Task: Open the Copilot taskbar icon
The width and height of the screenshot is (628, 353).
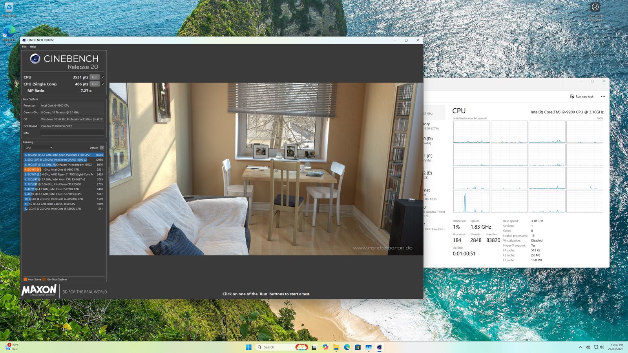Action: pyautogui.click(x=325, y=347)
